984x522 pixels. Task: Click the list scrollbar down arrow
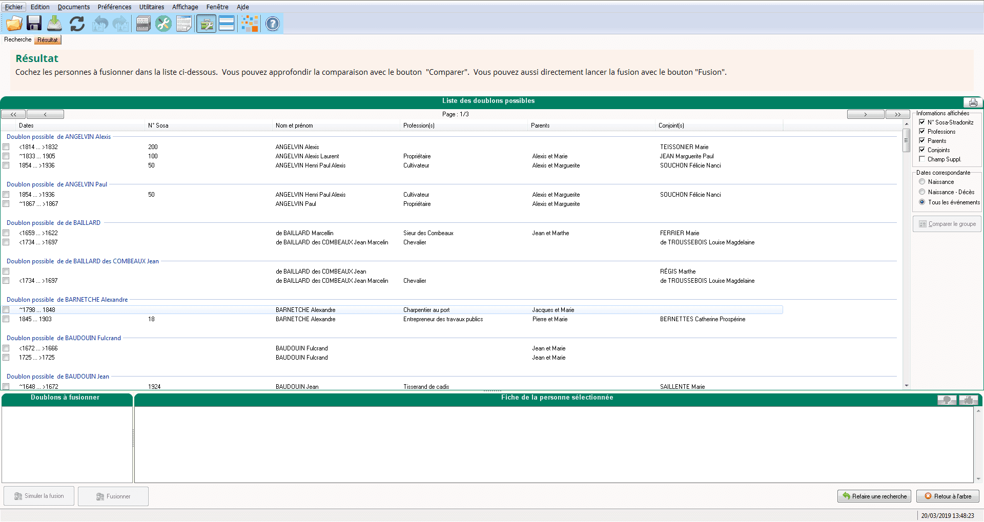906,385
